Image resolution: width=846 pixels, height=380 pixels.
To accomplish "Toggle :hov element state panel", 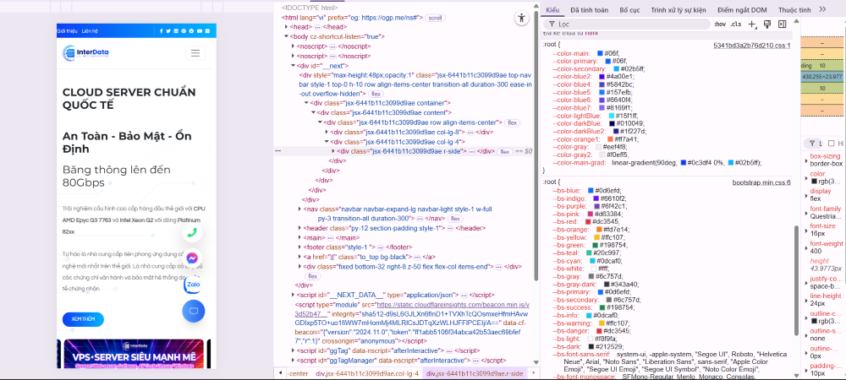I will click(x=720, y=24).
